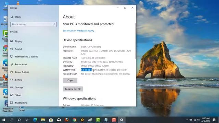The width and height of the screenshot is (219, 123).
Task: Open Task View on taskbar
Action: (x=27, y=120)
